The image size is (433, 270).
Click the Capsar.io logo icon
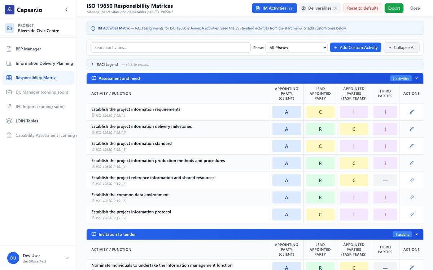10,10
